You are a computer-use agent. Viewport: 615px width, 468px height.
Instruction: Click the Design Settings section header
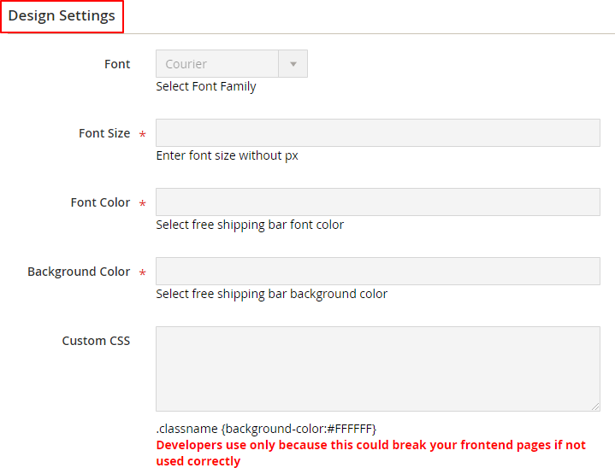(62, 16)
